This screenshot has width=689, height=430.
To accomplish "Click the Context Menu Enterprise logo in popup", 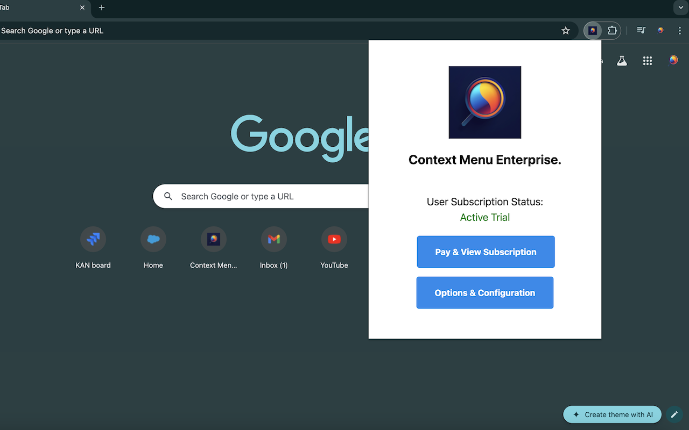I will pos(484,102).
